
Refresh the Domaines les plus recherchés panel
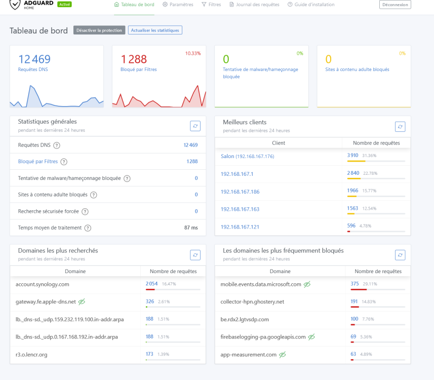195,255
